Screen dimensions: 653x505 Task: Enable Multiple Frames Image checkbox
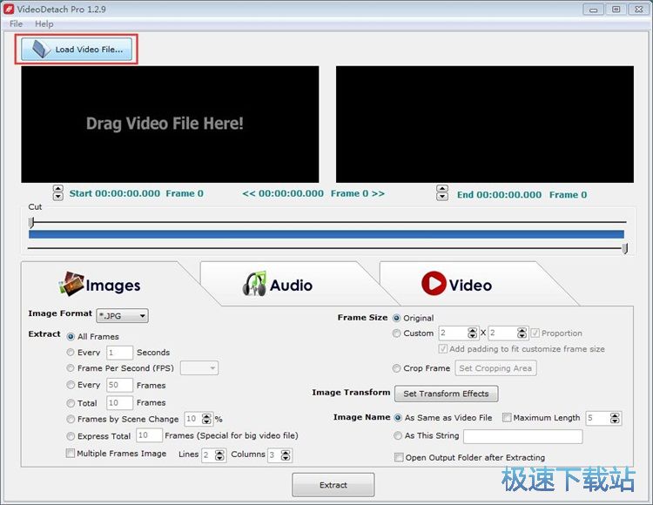(71, 453)
